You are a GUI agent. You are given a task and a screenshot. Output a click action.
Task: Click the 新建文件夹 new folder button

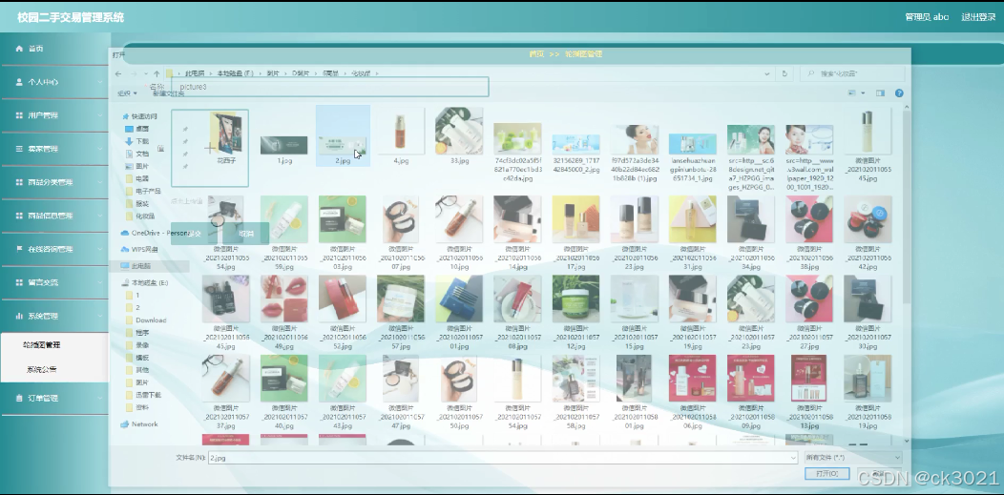(168, 93)
